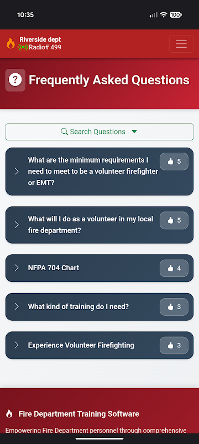Click the green radio signal icon
The width and height of the screenshot is (199, 444).
pyautogui.click(x=23, y=47)
